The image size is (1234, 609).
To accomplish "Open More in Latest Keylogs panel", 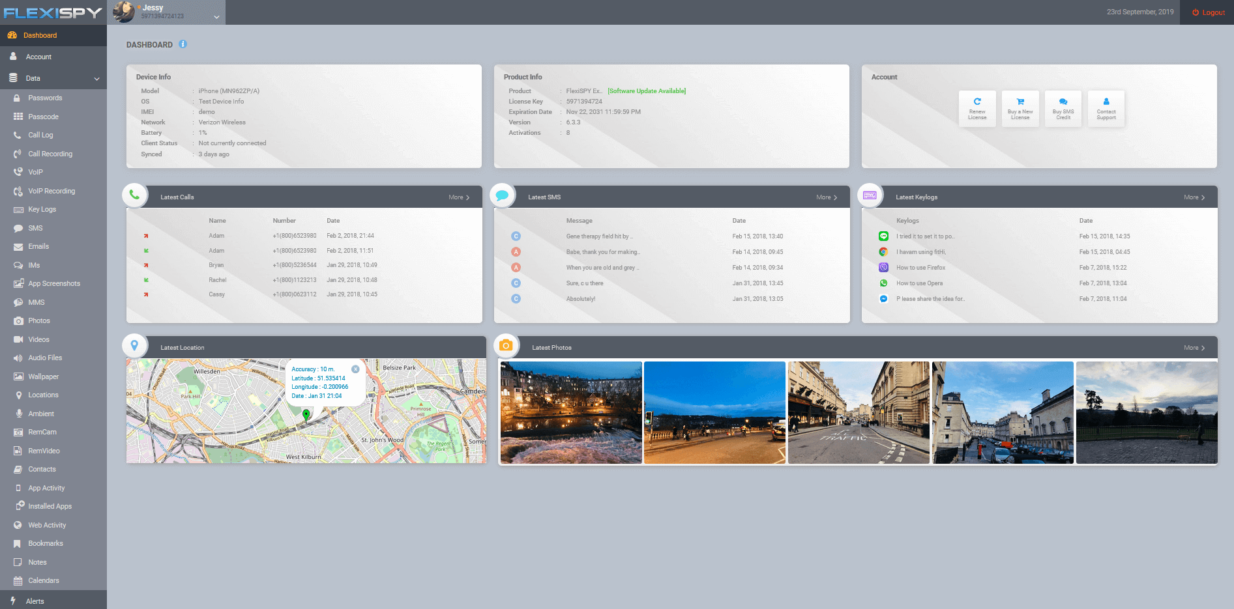I will [x=1194, y=197].
